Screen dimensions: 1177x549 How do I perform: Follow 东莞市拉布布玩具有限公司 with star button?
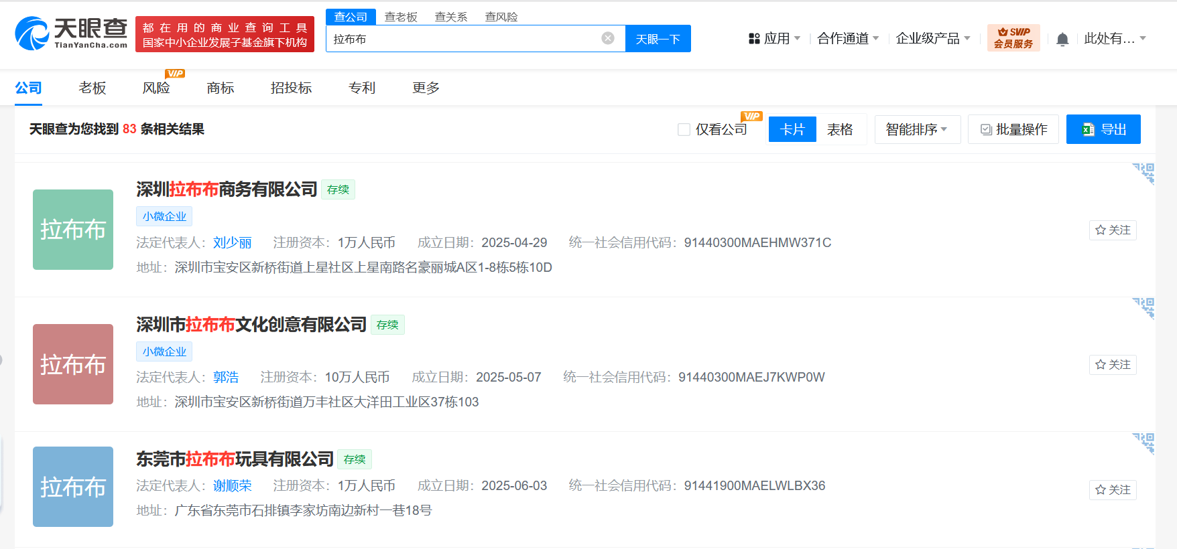tap(1113, 490)
